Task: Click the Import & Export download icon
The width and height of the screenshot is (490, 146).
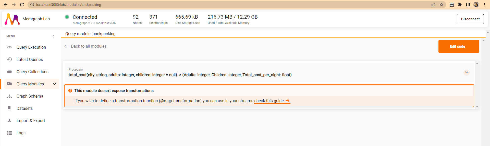Action: pyautogui.click(x=9, y=121)
